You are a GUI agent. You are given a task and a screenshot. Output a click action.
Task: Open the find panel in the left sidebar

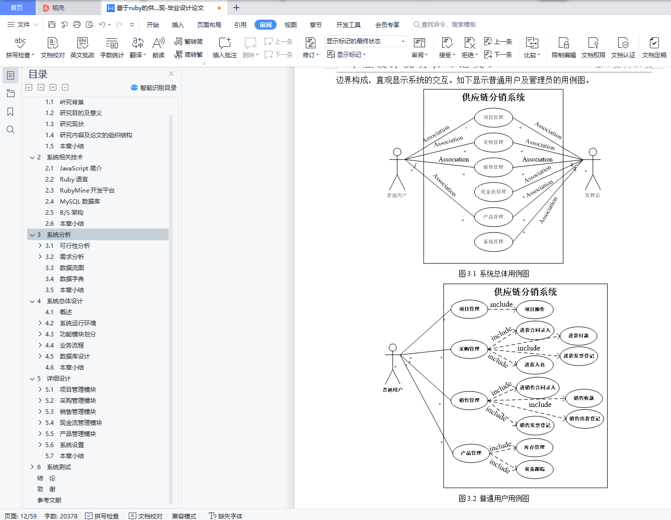(x=10, y=130)
